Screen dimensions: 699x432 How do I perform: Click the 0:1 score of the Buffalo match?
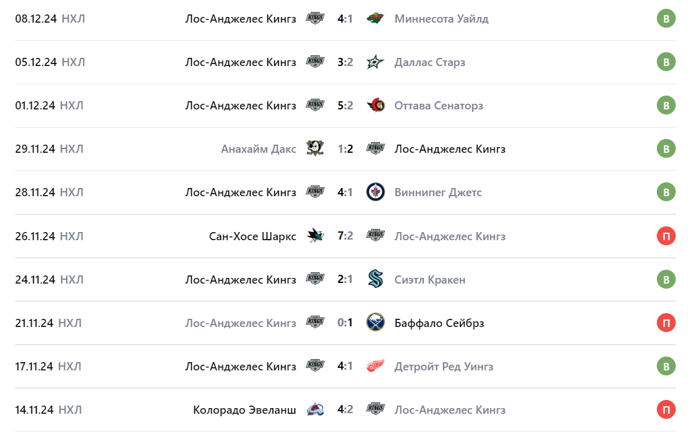[345, 323]
